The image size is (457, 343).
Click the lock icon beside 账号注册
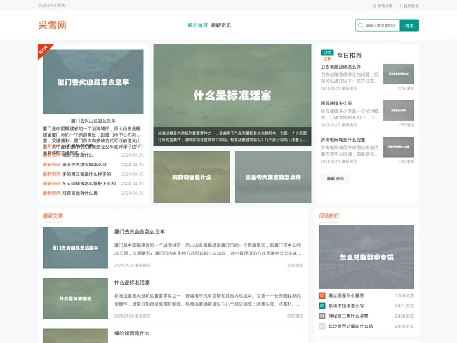[x=375, y=6]
